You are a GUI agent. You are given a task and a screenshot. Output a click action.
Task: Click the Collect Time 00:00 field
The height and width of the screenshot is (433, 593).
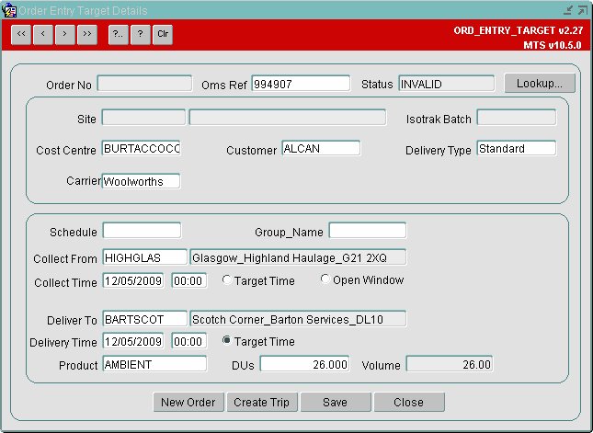click(x=189, y=280)
